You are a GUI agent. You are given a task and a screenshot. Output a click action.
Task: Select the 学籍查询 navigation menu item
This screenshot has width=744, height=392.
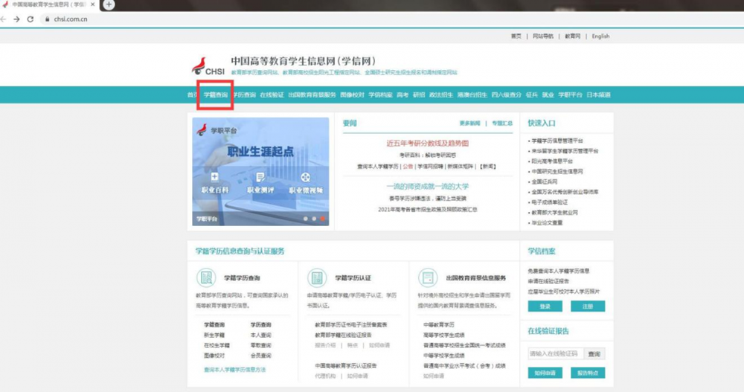[x=216, y=95]
